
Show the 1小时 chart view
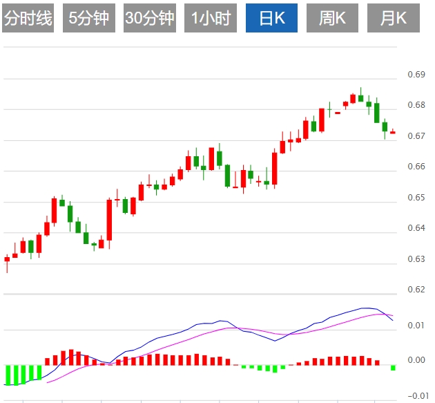pos(211,19)
